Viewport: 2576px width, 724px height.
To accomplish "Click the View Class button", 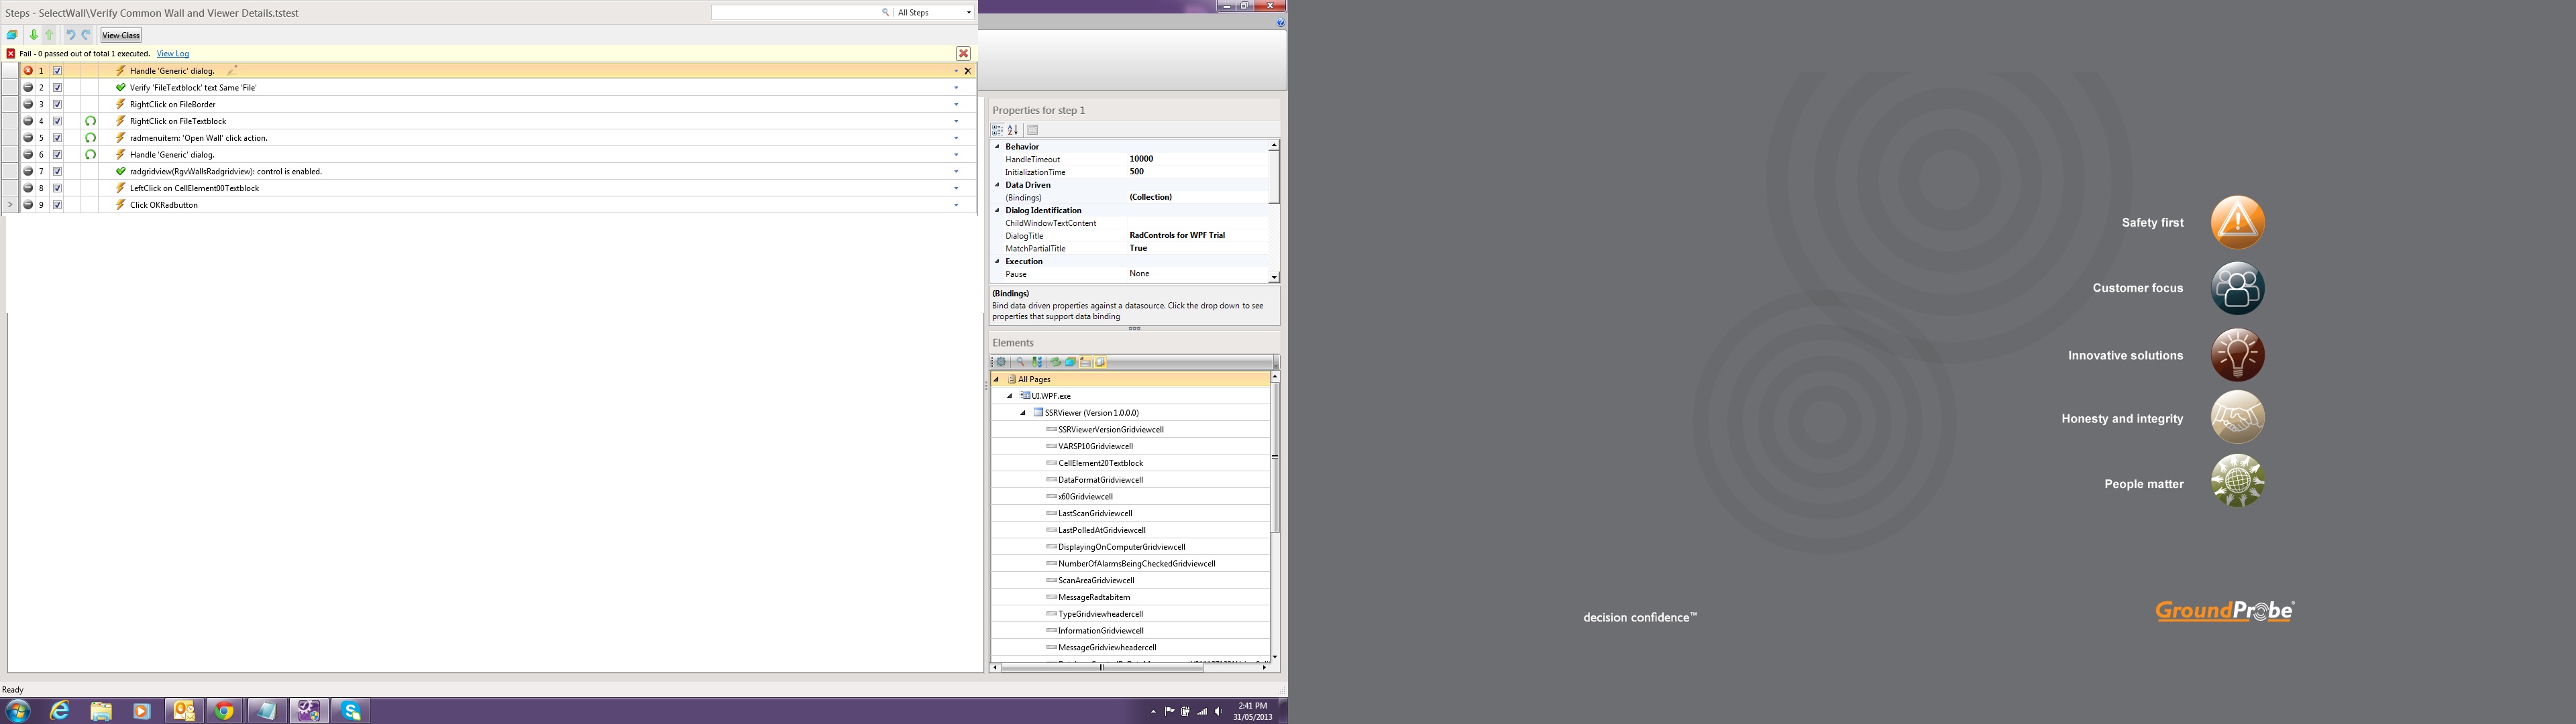I will click(121, 35).
